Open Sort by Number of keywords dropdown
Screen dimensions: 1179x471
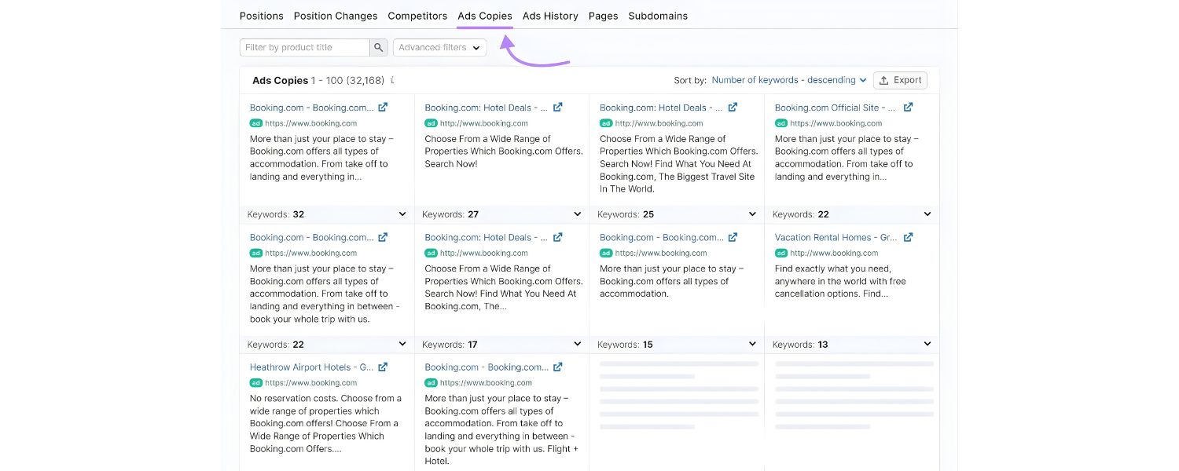pyautogui.click(x=788, y=80)
